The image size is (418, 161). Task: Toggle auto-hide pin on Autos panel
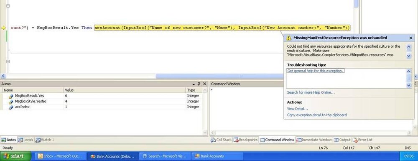click(199, 84)
